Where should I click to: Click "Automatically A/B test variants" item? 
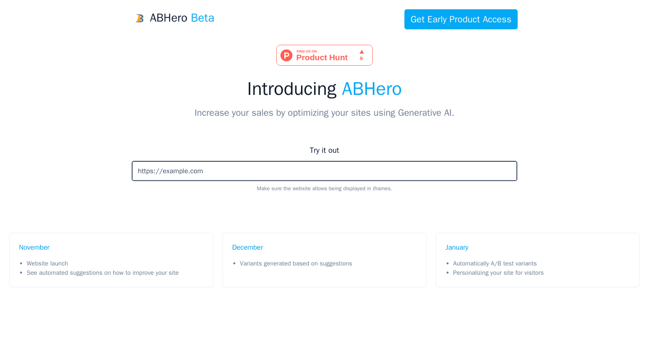[x=495, y=263]
